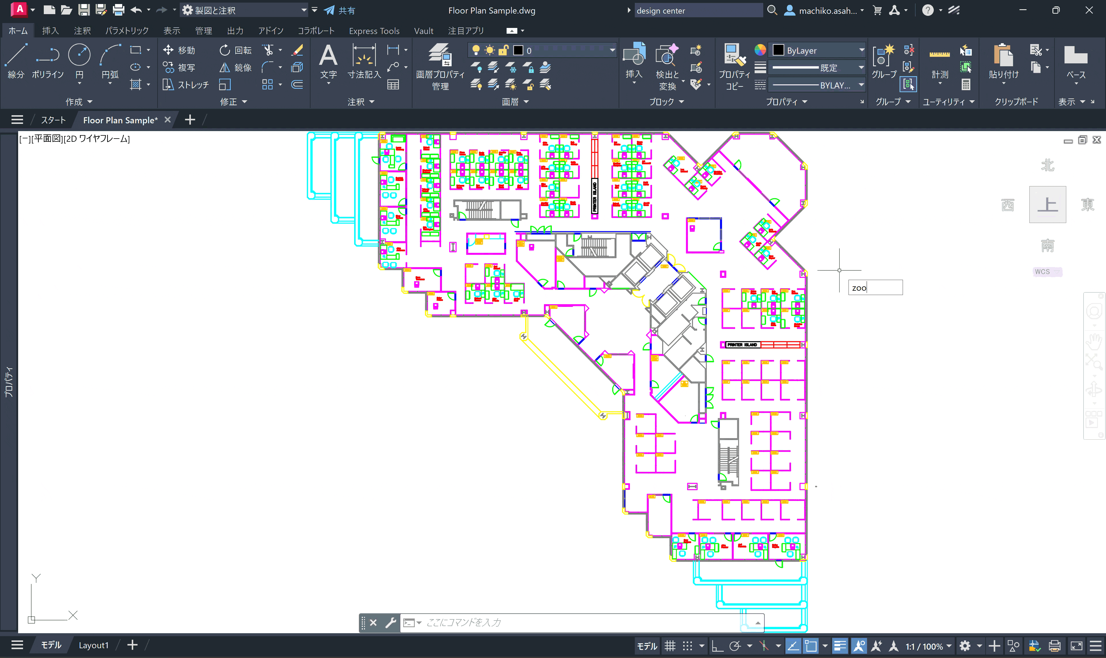The image size is (1106, 658).
Task: Click the 回転 rotate tool
Action: click(x=235, y=50)
